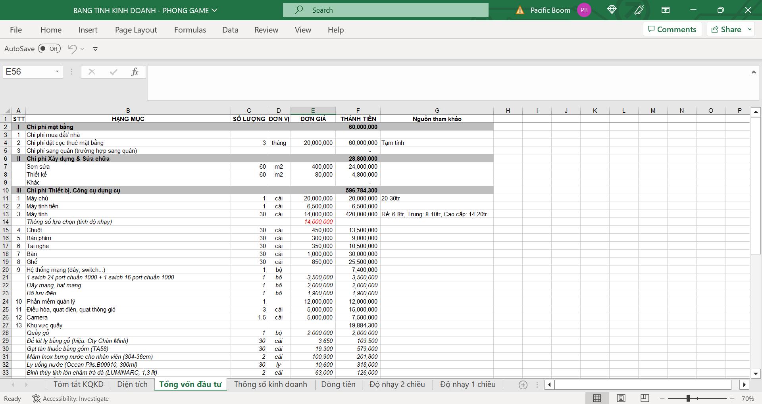Adjust the zoom slider handle

(688, 398)
